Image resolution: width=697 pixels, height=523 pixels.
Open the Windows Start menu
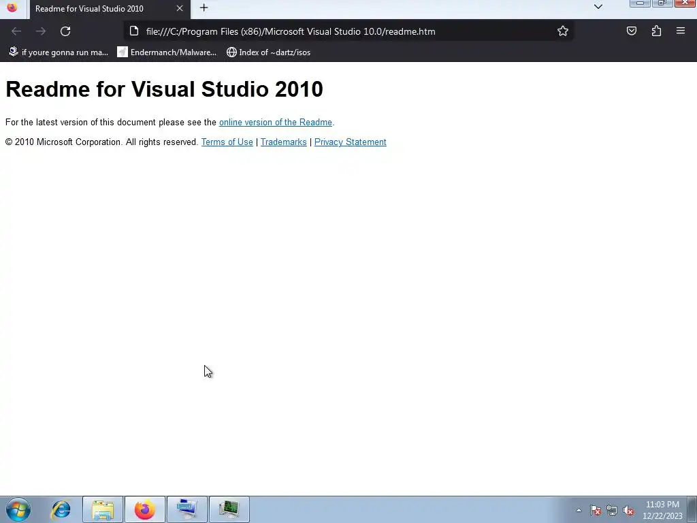(x=18, y=509)
